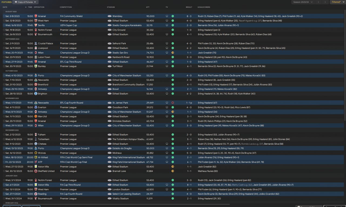The image size is (346, 207).
Task: Sort by the RESULT column header
Action: (189, 7)
